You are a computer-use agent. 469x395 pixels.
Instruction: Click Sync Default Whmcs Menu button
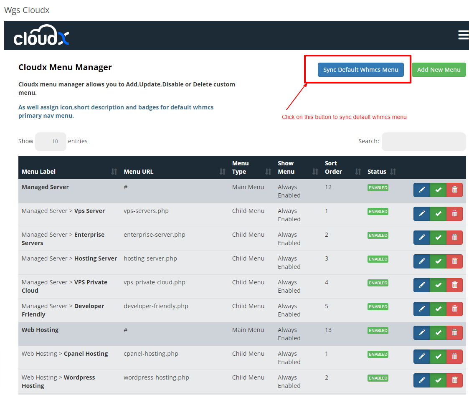click(x=360, y=70)
